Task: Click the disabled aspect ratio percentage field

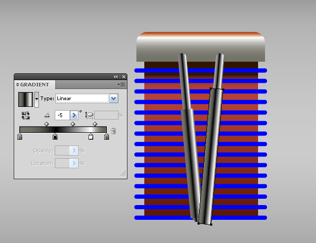Action: 106,115
